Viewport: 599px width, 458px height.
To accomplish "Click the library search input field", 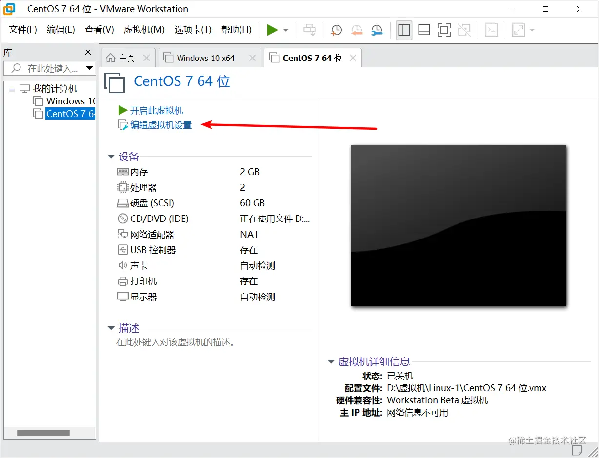I will pyautogui.click(x=49, y=68).
